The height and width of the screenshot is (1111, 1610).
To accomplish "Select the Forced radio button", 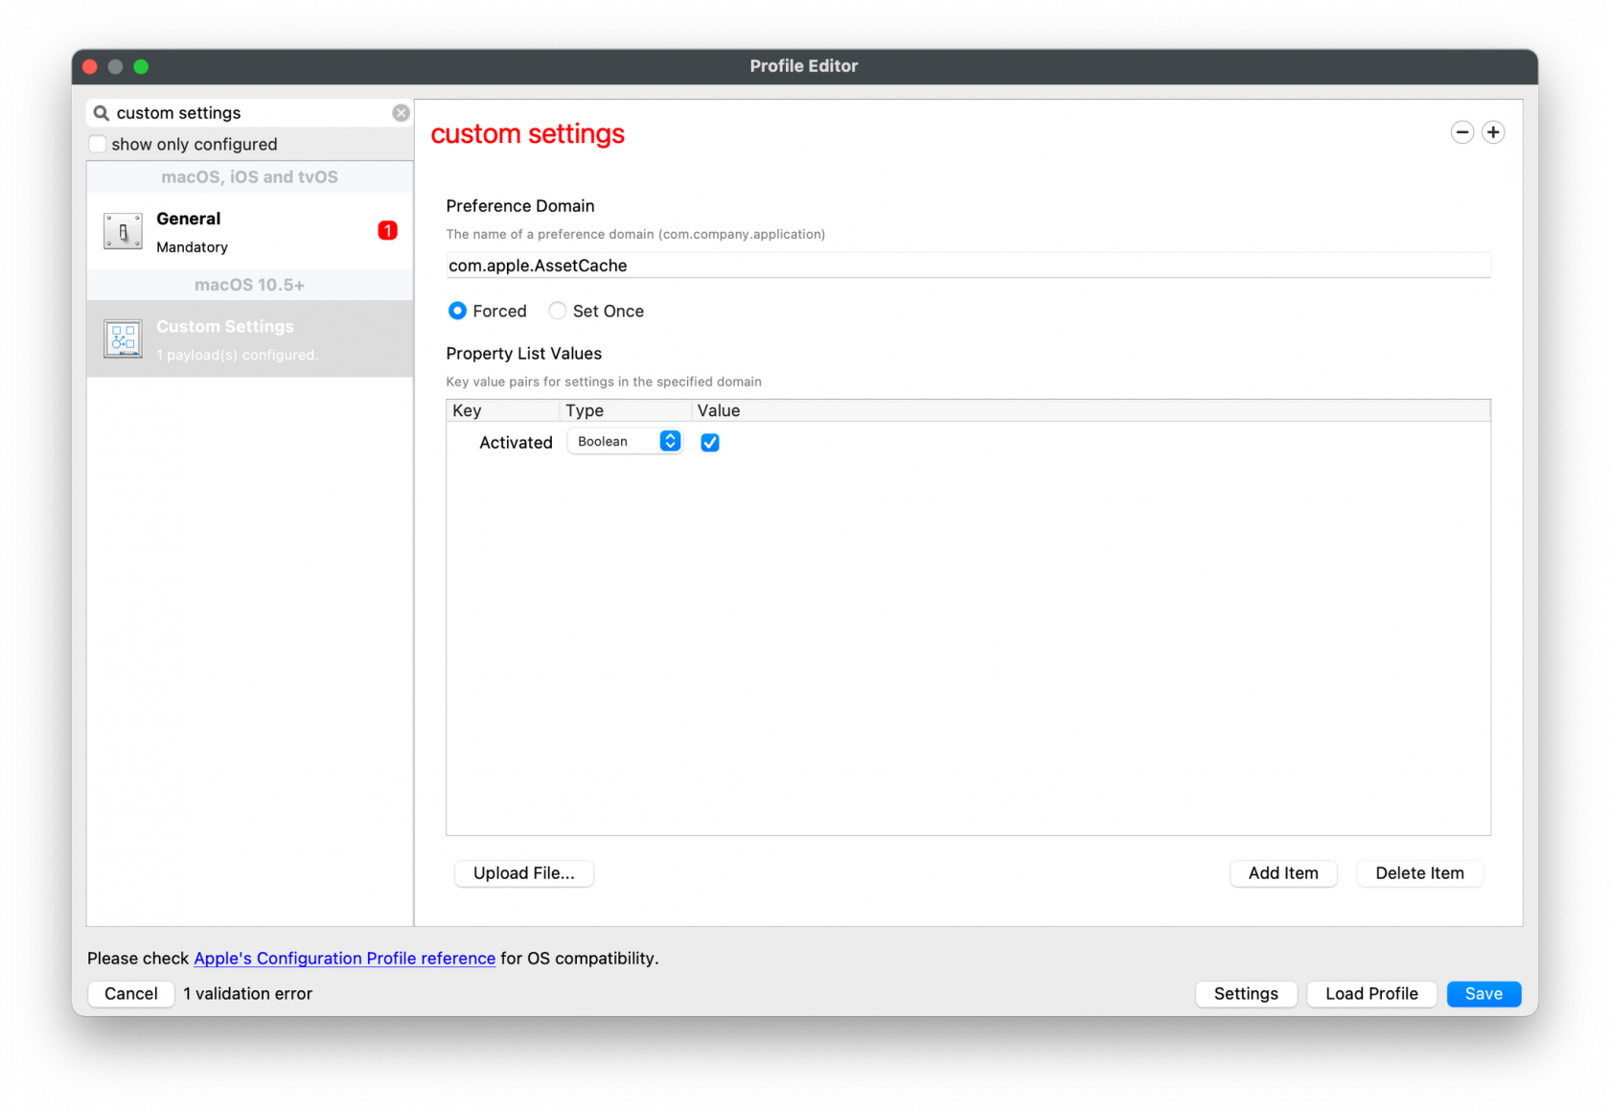I will tap(457, 311).
